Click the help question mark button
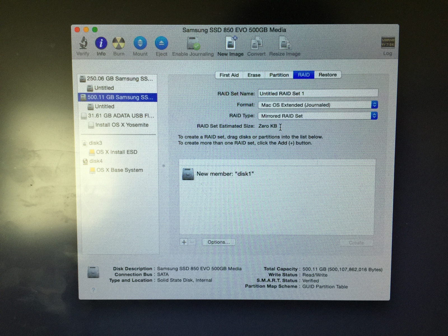Image resolution: width=448 pixels, height=336 pixels. coord(93,290)
